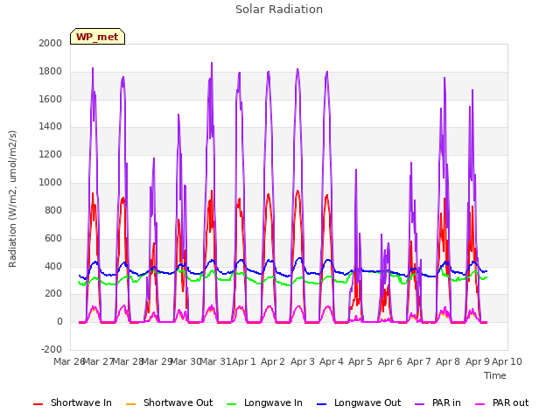
Task: Click the Radiation y-axis label
Action: (12, 199)
